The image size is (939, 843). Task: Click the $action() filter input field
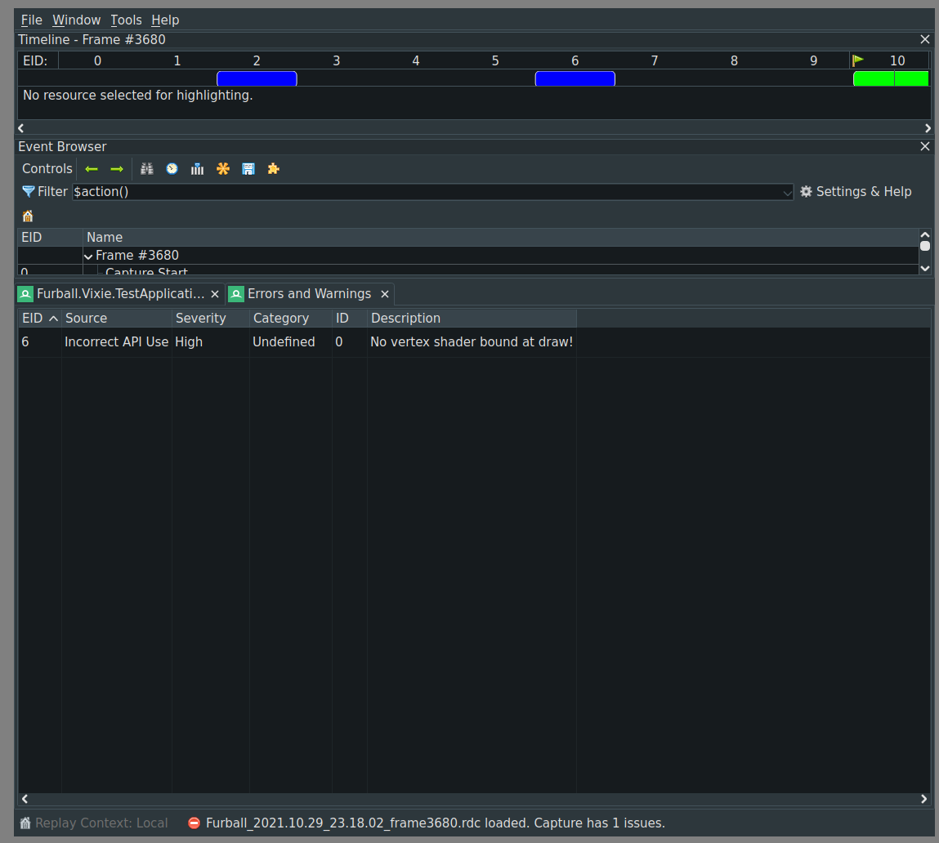pyautogui.click(x=432, y=192)
